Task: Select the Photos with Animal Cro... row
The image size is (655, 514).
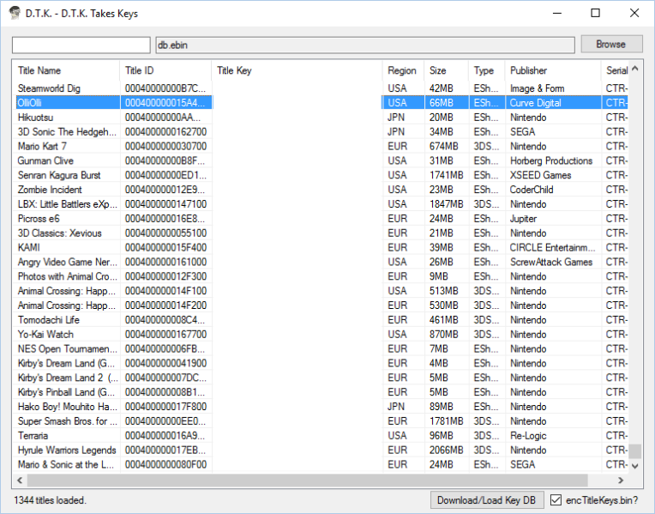Action: coord(321,276)
